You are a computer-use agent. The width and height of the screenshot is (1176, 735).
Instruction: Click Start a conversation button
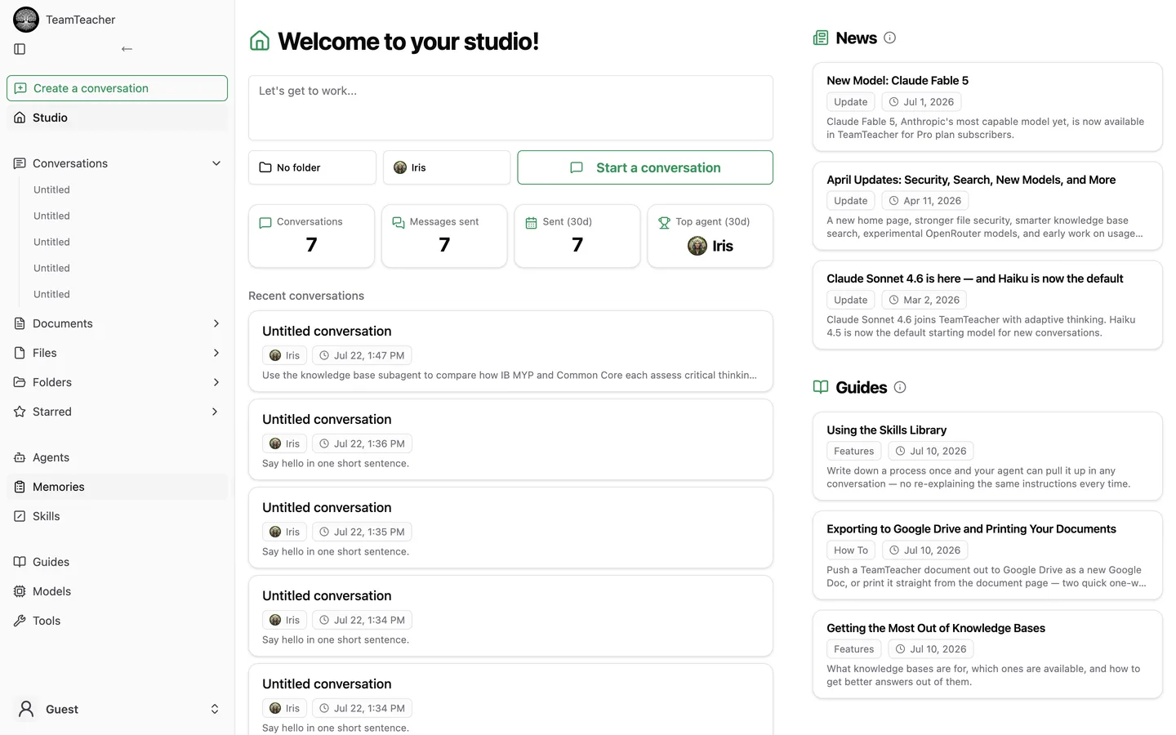point(645,167)
